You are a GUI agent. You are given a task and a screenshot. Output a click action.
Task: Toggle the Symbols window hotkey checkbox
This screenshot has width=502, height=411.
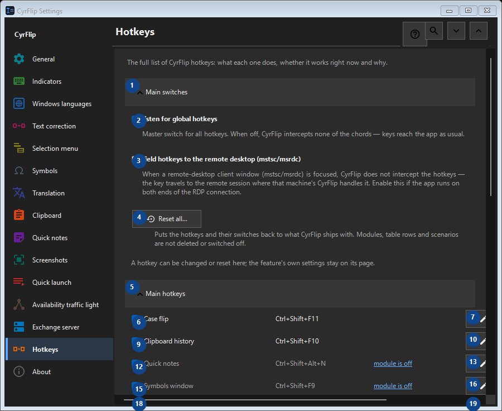(x=136, y=386)
